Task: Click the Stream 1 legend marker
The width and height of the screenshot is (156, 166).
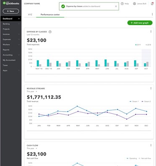Action: [x=130, y=101]
